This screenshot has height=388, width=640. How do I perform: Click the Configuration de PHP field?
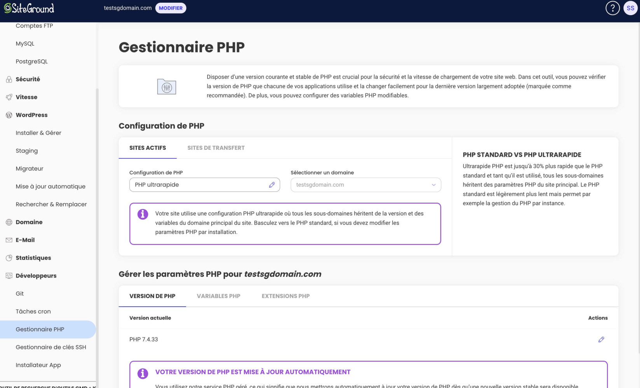pos(205,185)
